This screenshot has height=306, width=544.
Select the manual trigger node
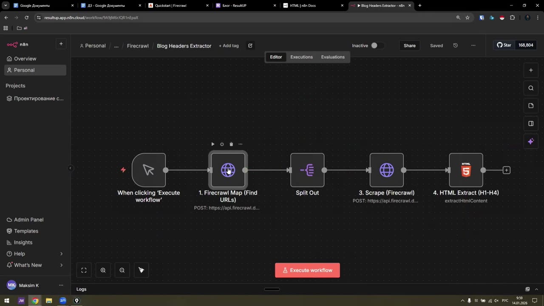click(x=149, y=170)
